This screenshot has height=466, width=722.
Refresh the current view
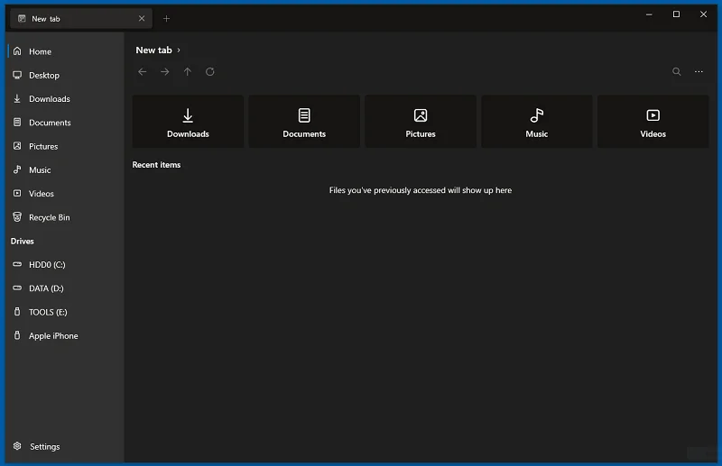click(210, 72)
